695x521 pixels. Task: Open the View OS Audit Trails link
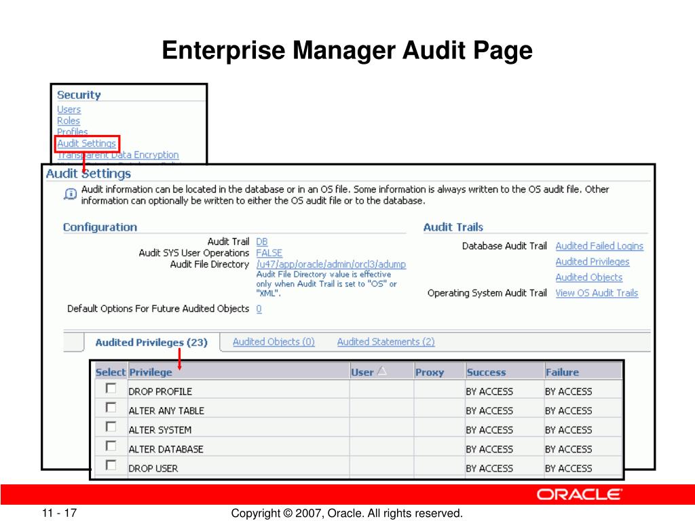597,293
